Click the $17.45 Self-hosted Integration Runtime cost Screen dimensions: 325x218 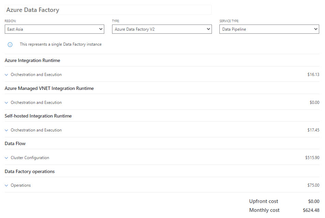click(313, 130)
